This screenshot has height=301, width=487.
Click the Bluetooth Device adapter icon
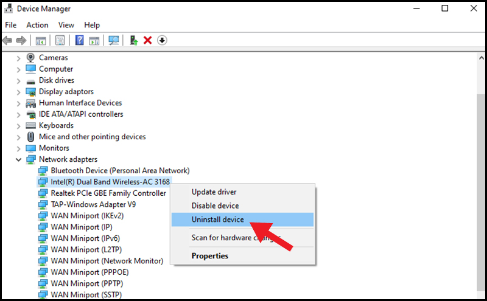pos(43,171)
